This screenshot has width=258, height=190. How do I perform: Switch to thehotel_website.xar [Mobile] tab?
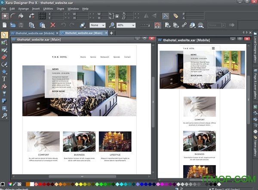33,33
